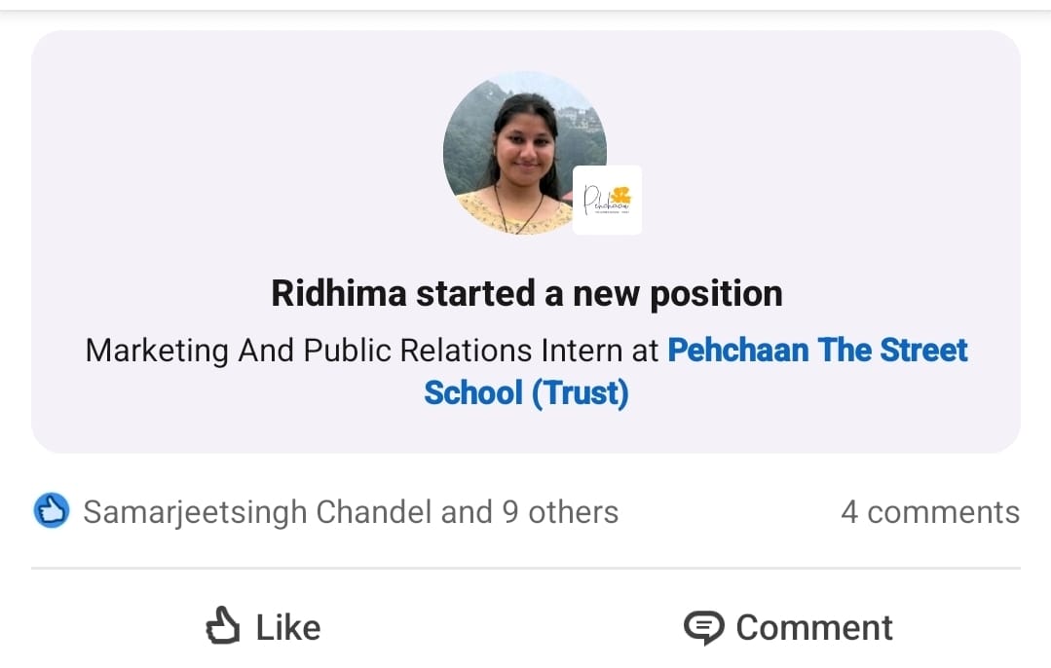Tap the "Like" text label

288,628
